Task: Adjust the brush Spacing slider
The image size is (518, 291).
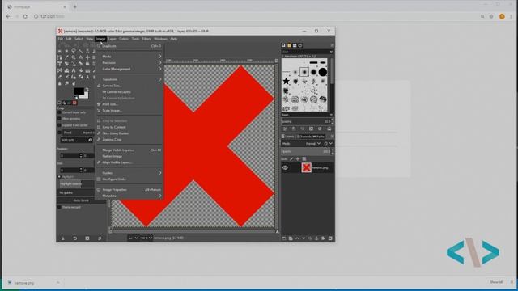Action: [306, 121]
